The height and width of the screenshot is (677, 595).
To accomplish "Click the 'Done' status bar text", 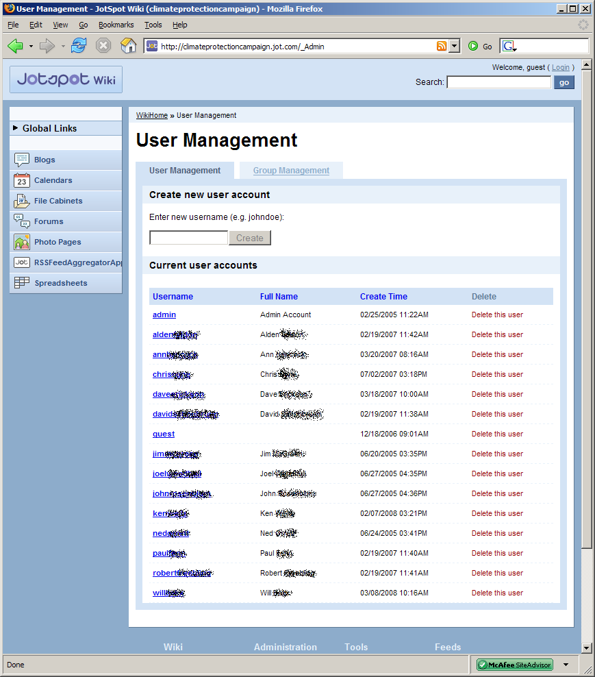I will pos(16,665).
